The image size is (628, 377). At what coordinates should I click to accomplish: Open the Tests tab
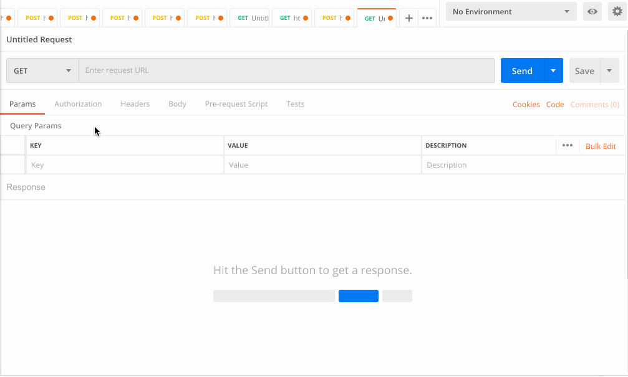295,104
